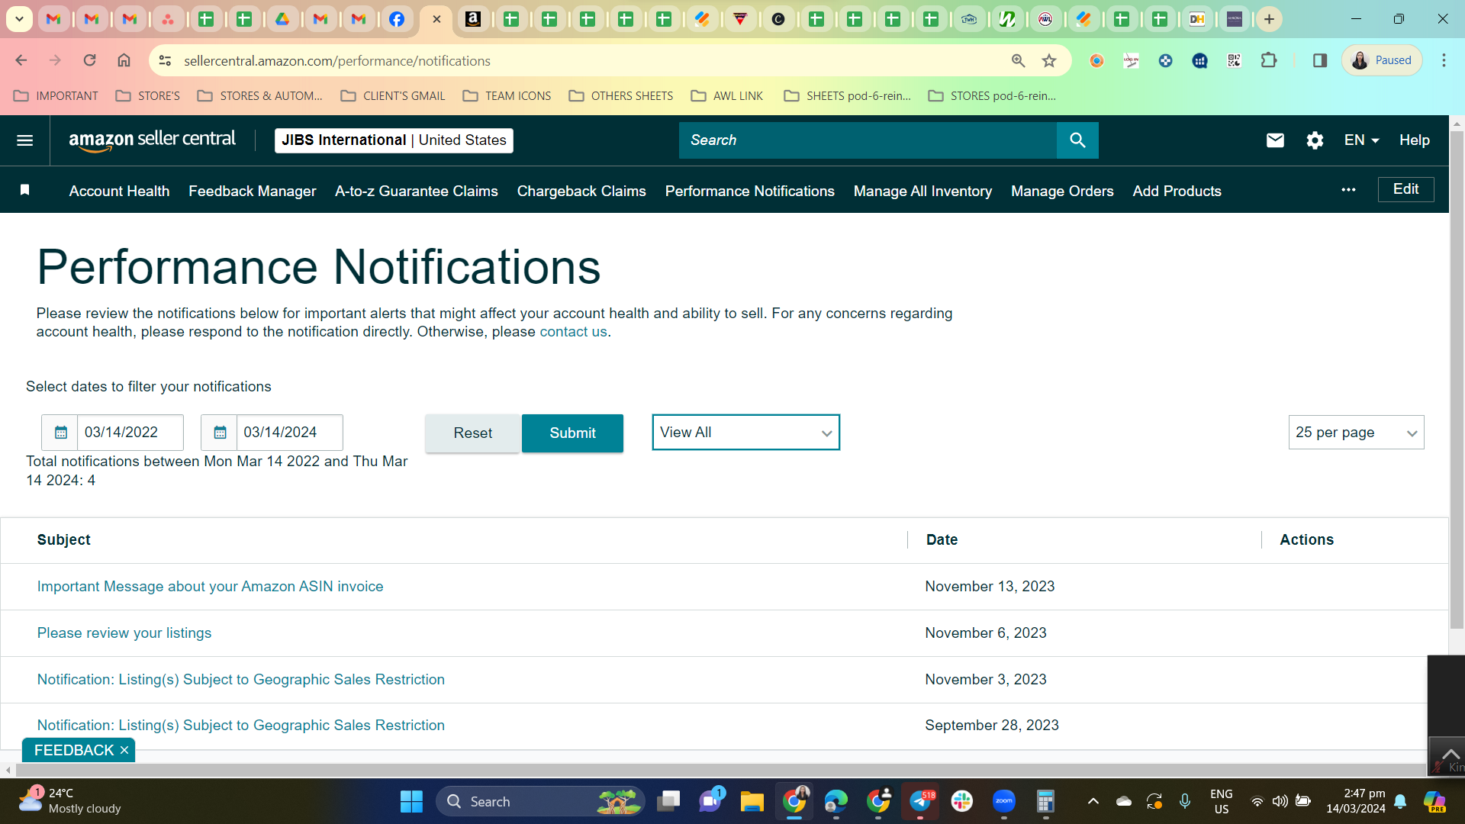1465x824 pixels.
Task: Open the settings gear icon
Action: tap(1315, 140)
